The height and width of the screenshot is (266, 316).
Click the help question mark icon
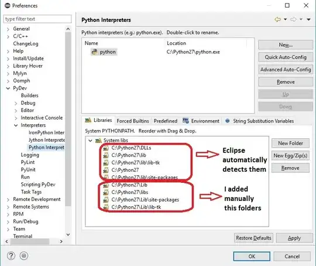tap(11, 256)
